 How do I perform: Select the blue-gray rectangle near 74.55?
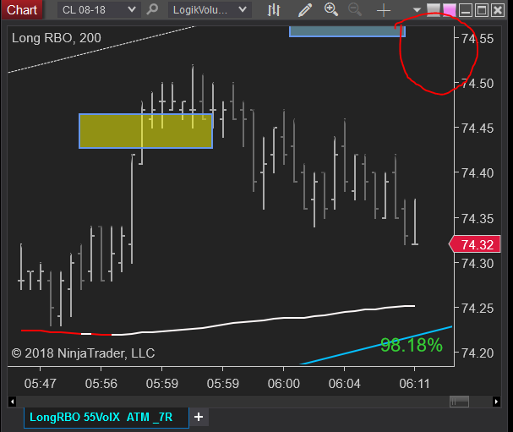[347, 31]
